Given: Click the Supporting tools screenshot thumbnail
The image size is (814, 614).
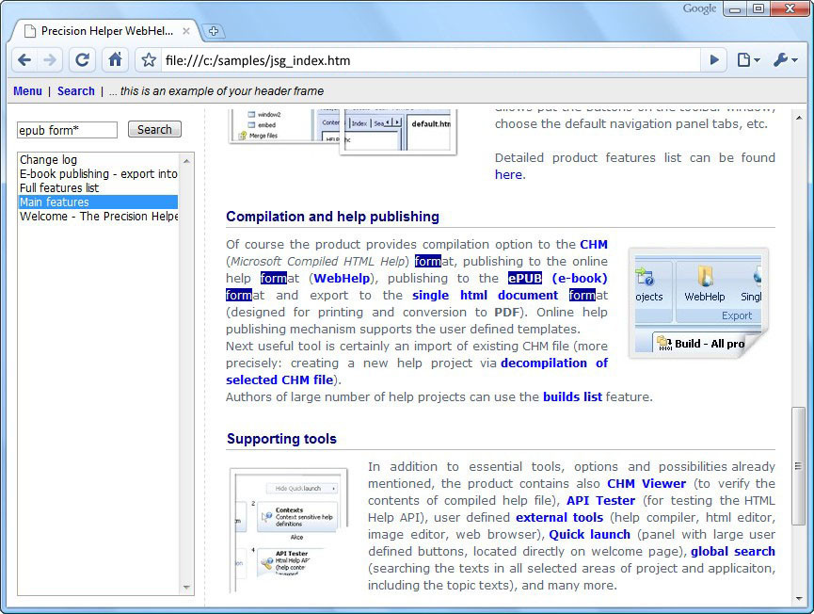Looking at the screenshot, I should (x=289, y=530).
